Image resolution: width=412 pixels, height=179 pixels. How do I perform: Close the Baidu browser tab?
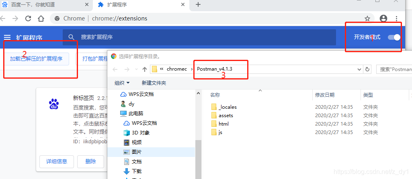[87, 5]
